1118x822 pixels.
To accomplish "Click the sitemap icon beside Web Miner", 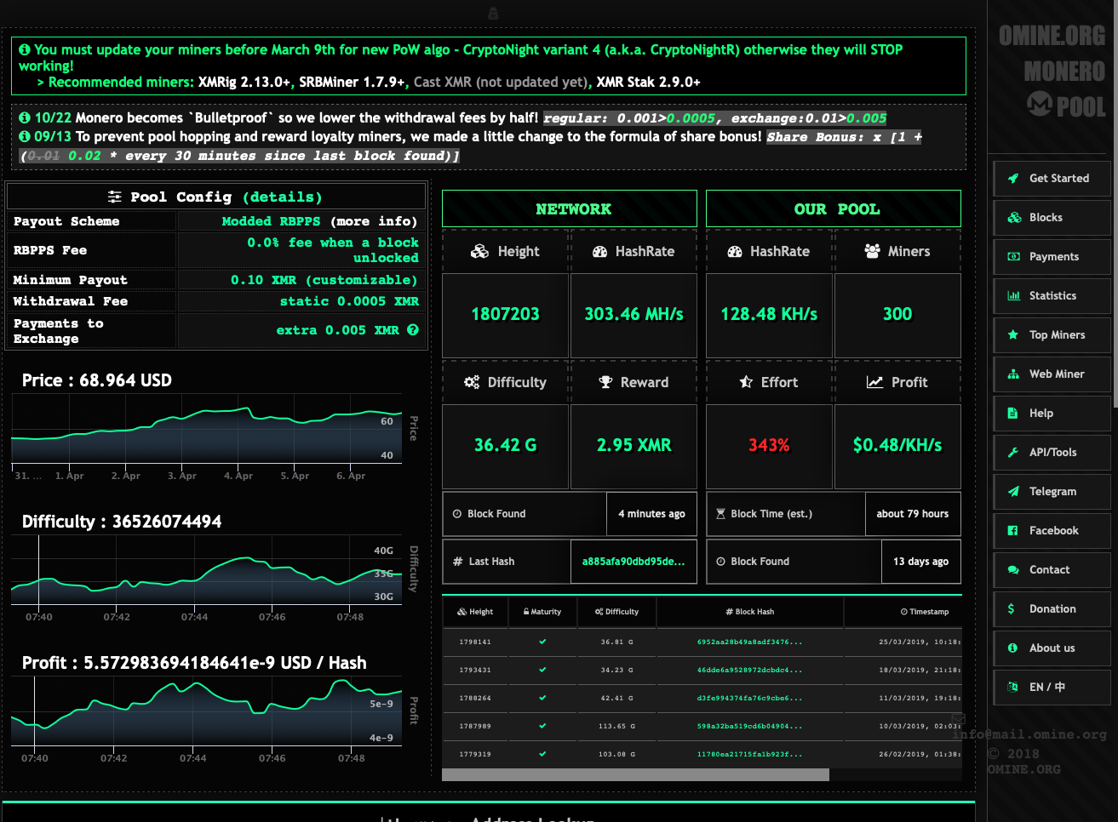I will (1013, 374).
